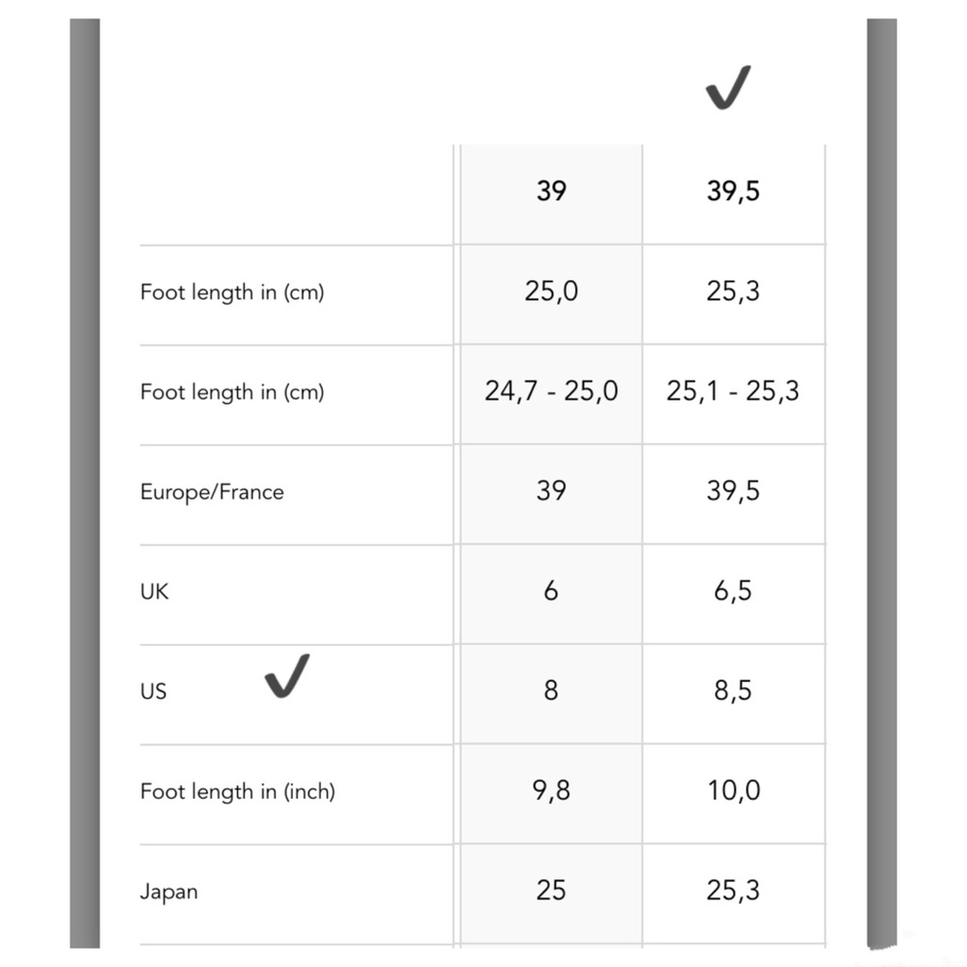The width and height of the screenshot is (967, 967).
Task: Click the UK size 6,5 cell
Action: tap(733, 591)
